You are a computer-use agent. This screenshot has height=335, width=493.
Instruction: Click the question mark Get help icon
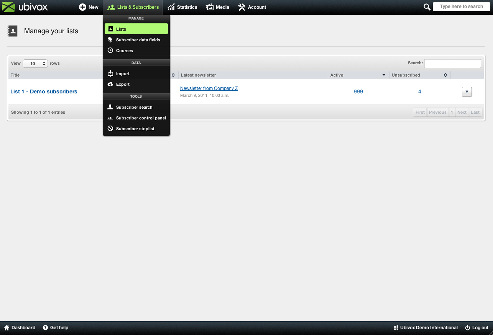pos(45,328)
